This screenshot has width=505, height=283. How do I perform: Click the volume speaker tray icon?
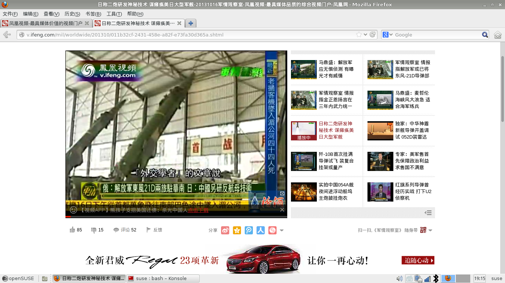pyautogui.click(x=399, y=279)
